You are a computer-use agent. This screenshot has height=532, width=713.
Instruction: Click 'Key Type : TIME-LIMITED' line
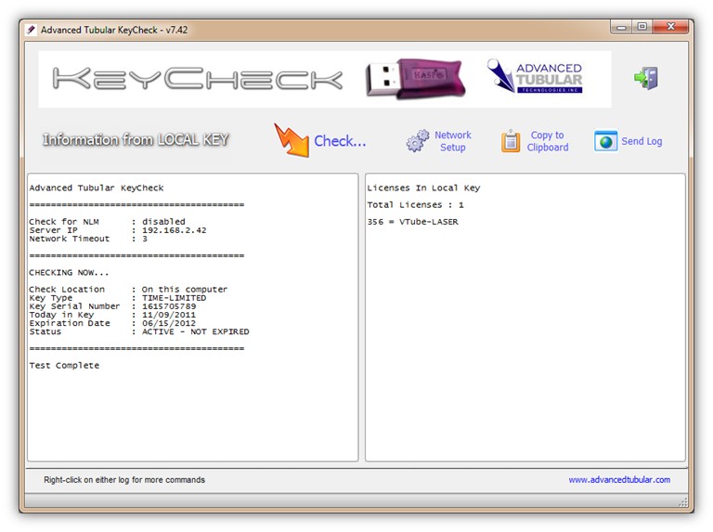118,298
